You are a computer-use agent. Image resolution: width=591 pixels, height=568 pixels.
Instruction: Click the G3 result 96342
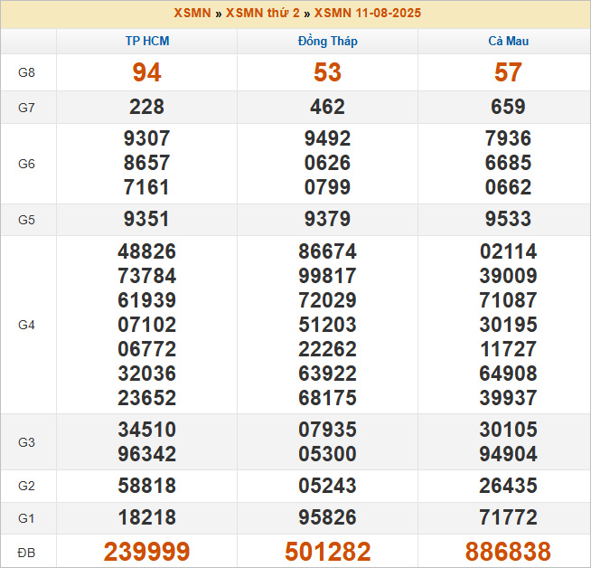point(146,454)
